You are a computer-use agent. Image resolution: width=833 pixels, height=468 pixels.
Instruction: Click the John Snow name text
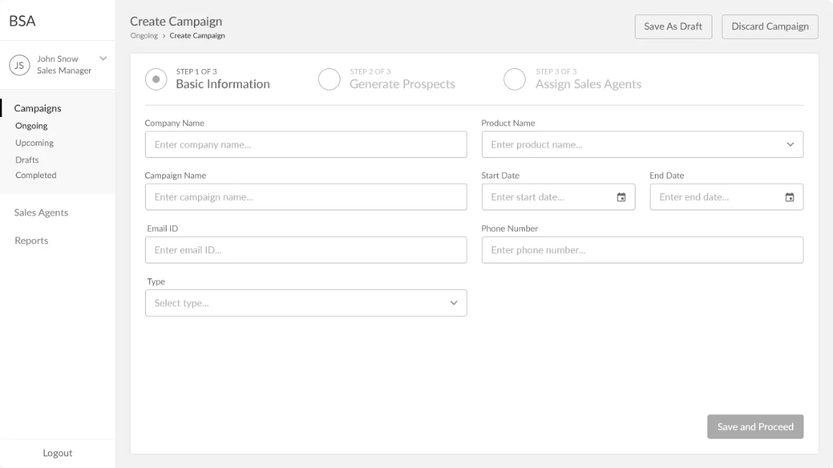pos(57,59)
